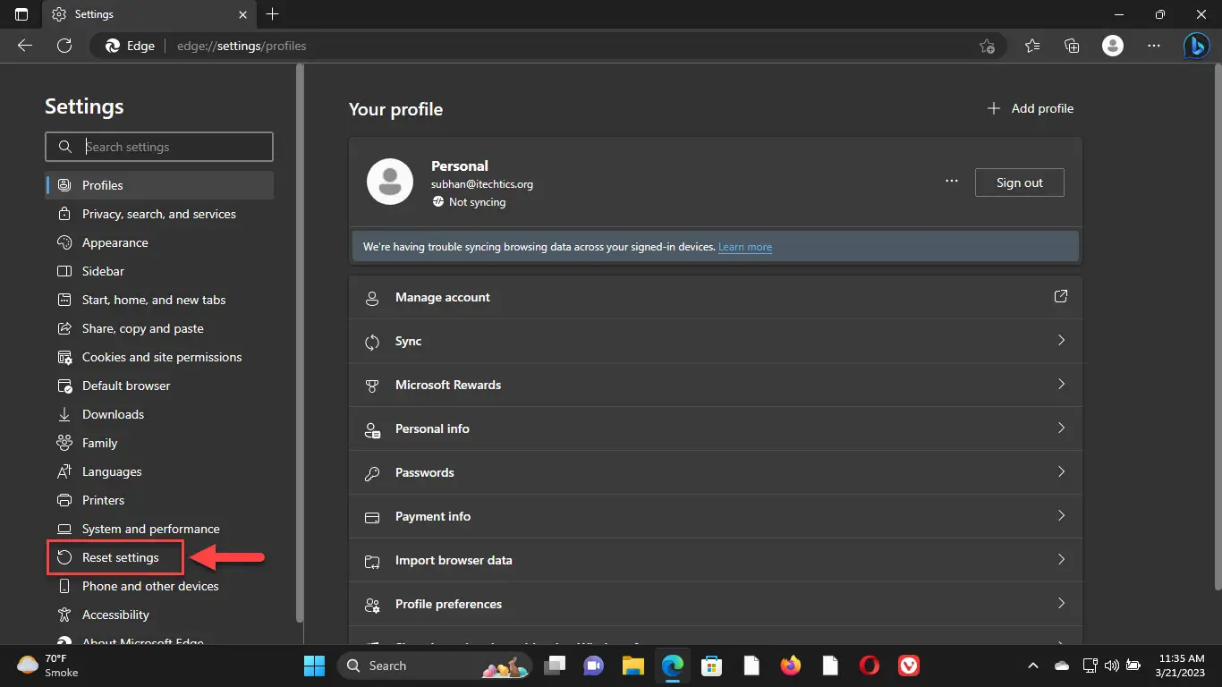Screen dimensions: 1222x687
Task: Open the Windows Start menu
Action: (x=315, y=666)
